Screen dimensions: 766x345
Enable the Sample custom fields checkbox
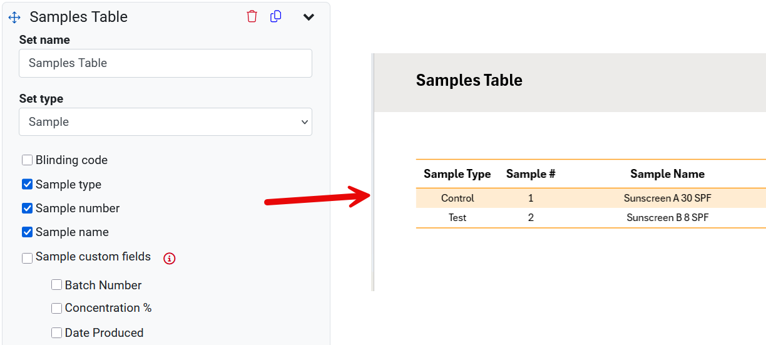(28, 257)
